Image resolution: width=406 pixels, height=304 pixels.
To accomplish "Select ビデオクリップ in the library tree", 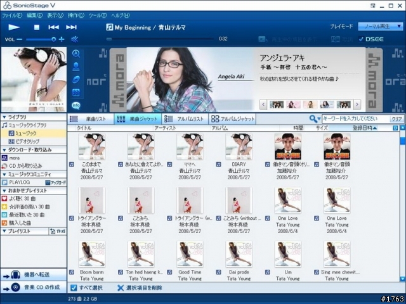I will (34, 141).
